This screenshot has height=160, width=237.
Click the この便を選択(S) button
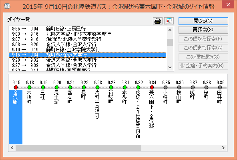[203, 57]
